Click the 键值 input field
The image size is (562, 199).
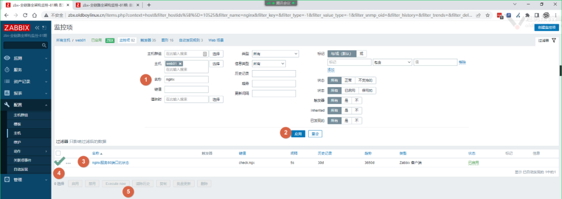click(186, 89)
